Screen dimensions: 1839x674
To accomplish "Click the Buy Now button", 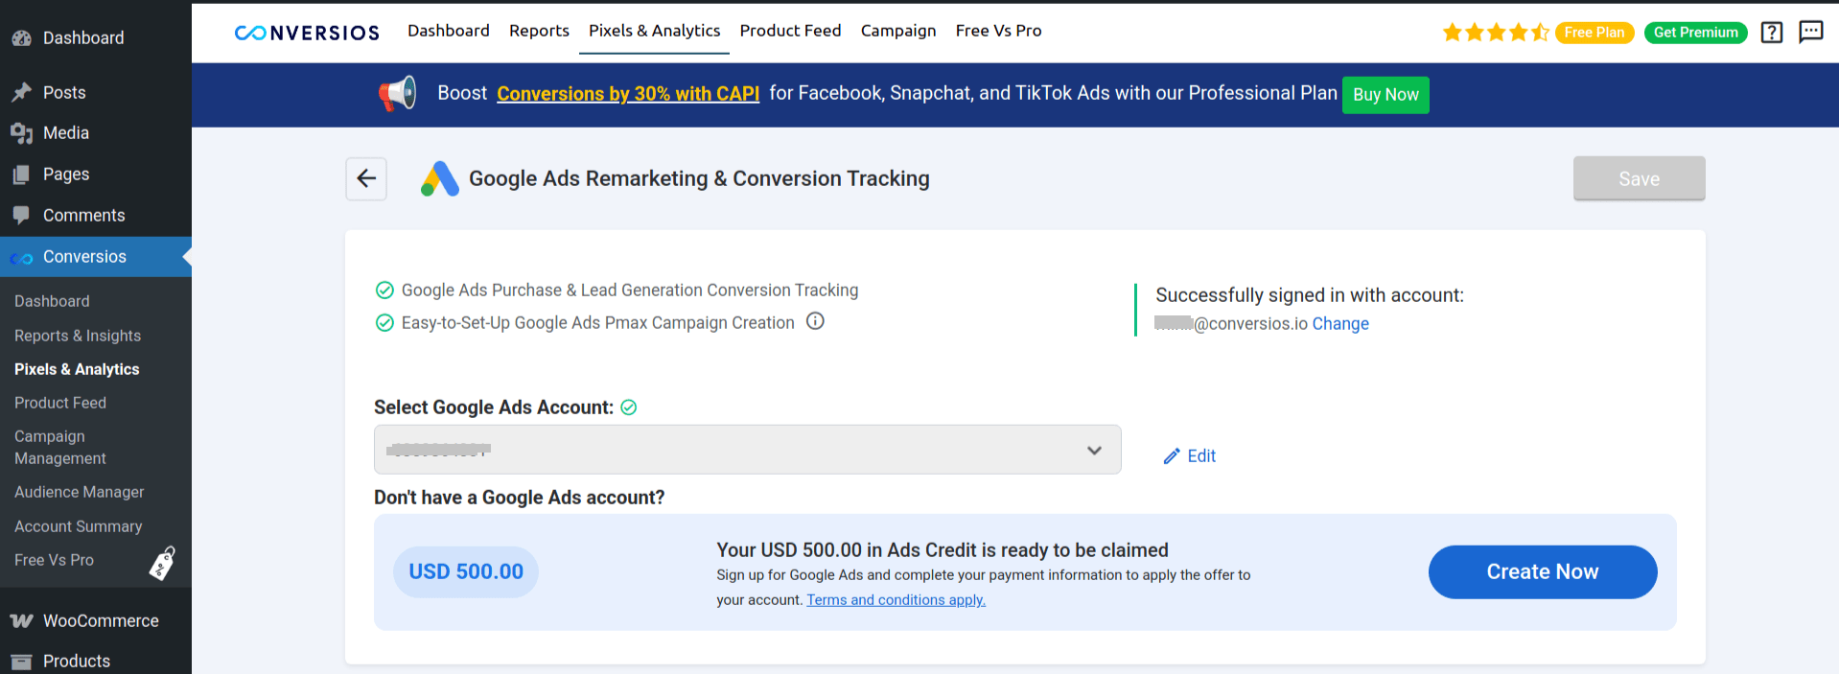I will [1385, 95].
